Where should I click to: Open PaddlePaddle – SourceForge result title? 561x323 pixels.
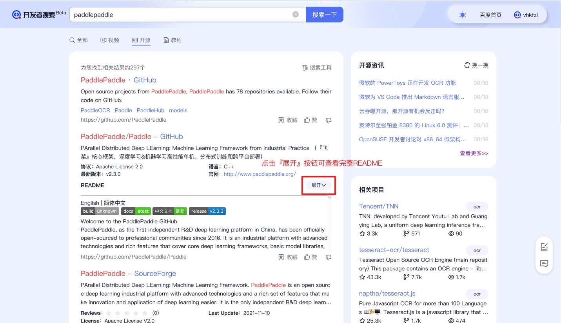coord(128,274)
